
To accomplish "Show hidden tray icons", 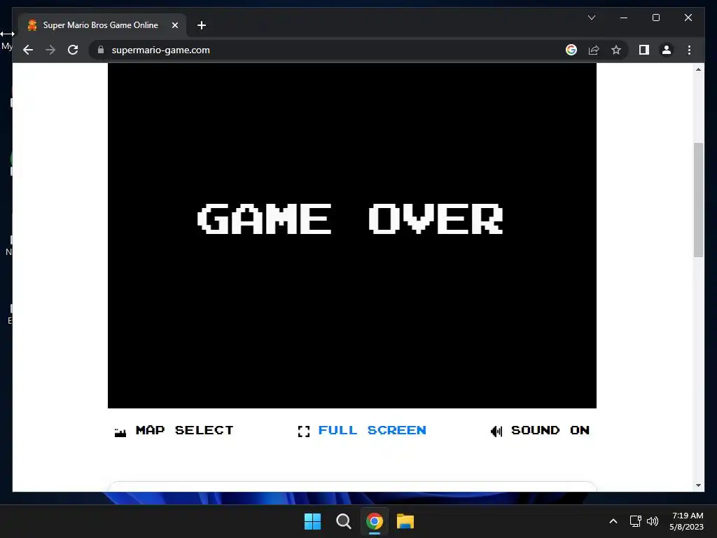I will point(613,521).
